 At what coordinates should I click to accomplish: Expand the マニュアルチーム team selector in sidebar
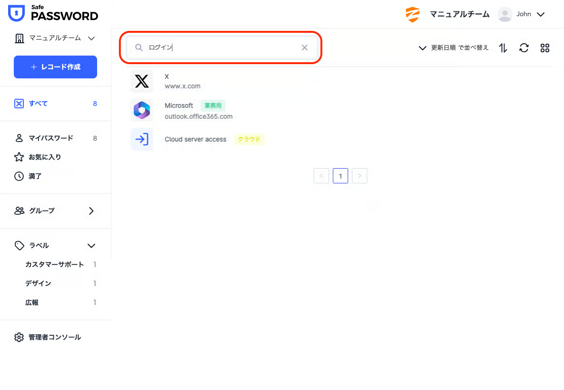click(x=55, y=38)
